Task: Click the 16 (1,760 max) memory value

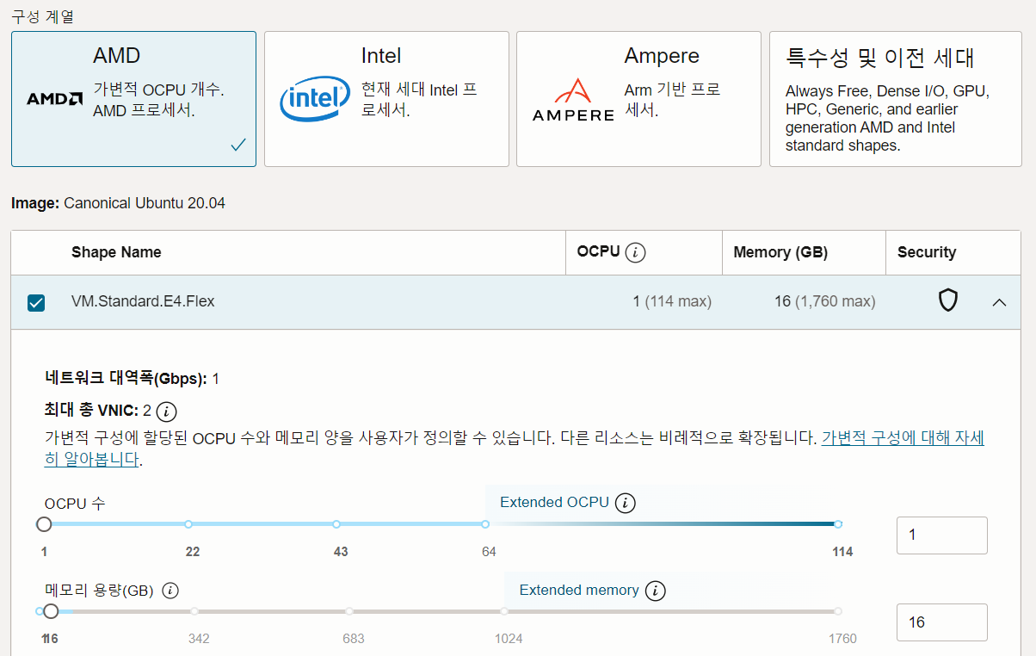Action: (825, 301)
